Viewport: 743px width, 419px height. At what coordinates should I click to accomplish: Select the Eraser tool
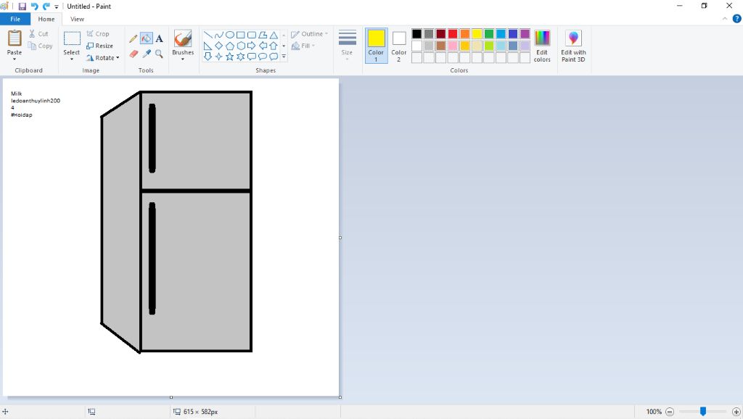134,54
